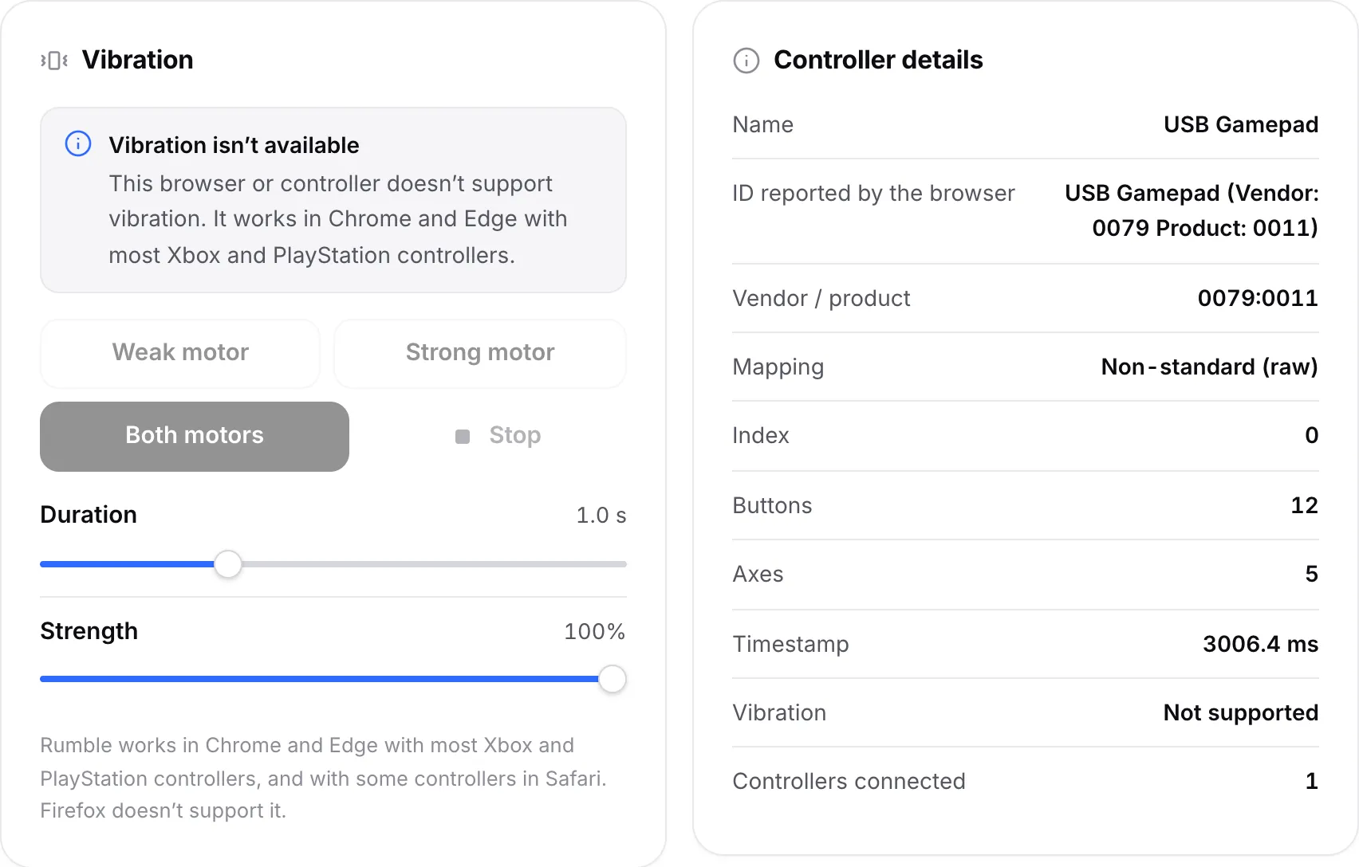Image resolution: width=1359 pixels, height=867 pixels.
Task: Click the Not supported vibration status
Action: click(x=1240, y=712)
